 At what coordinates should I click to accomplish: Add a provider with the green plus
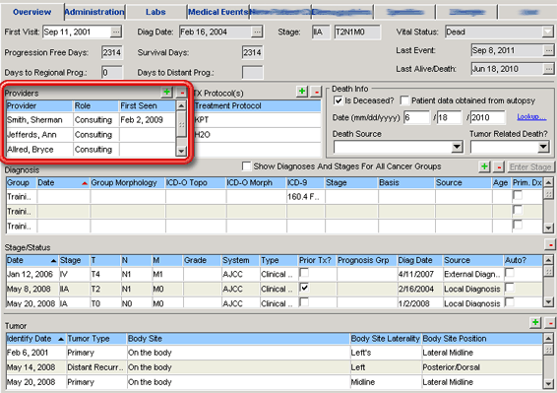tap(166, 93)
